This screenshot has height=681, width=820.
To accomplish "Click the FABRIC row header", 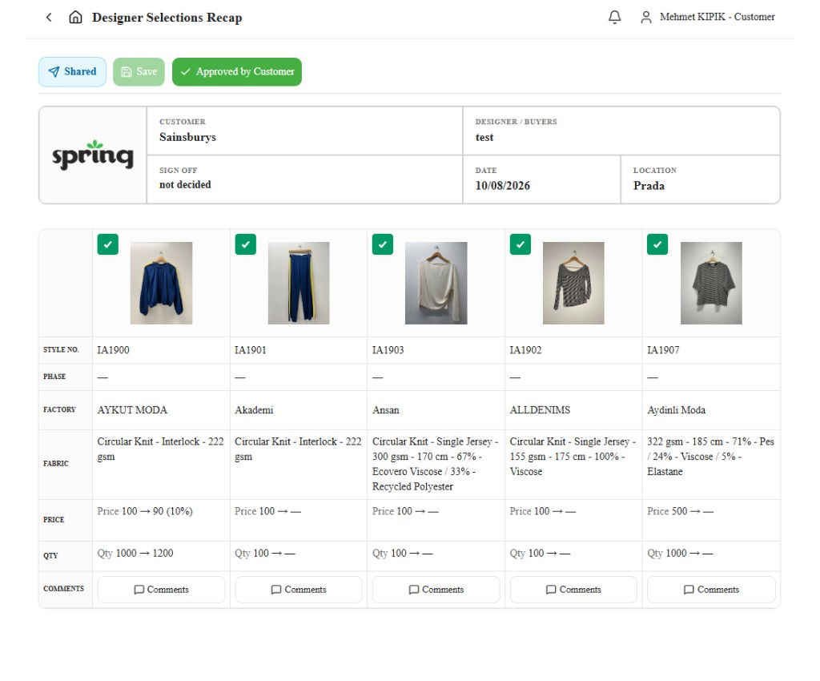I will (x=56, y=463).
